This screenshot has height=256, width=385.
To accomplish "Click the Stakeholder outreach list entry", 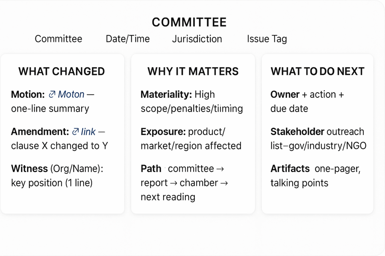I will pyautogui.click(x=318, y=139).
